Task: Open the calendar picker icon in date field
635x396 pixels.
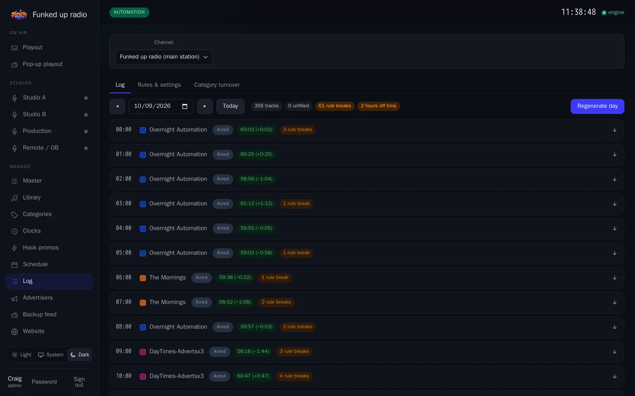Action: (x=185, y=106)
